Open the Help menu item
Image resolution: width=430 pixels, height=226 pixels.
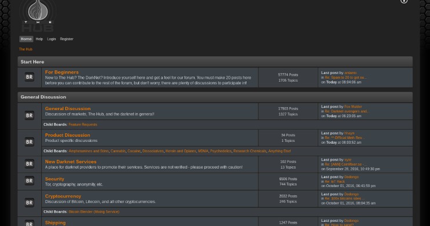39,39
